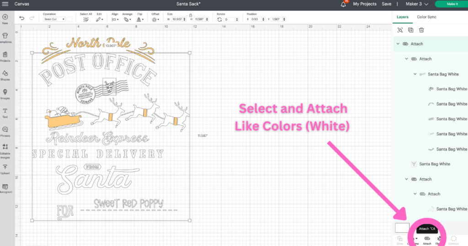Screen dimensions: 468x246
Task: Toggle the size aspect ratio lock
Action: (x=191, y=15)
